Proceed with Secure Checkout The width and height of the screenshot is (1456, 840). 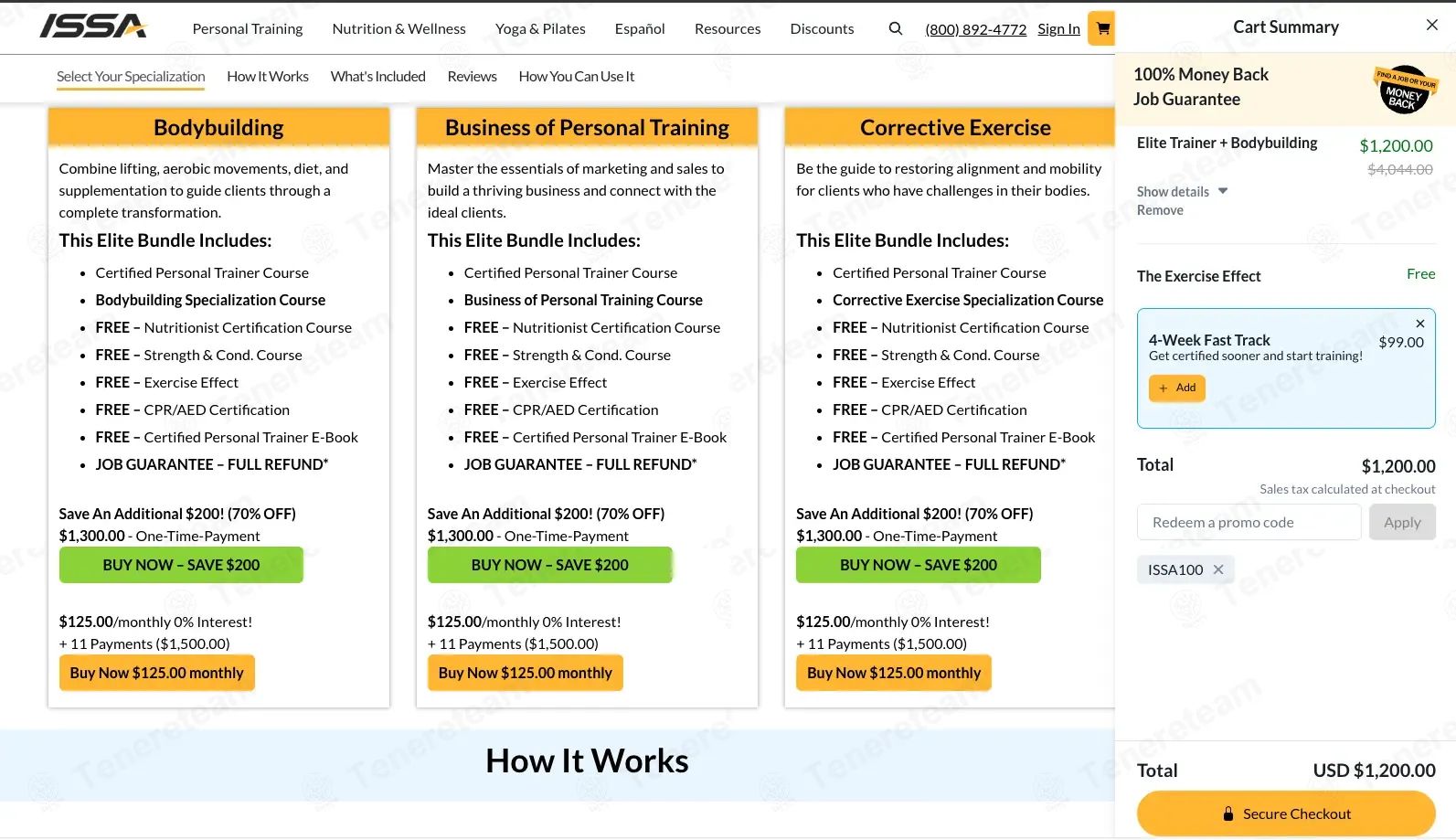(x=1286, y=813)
